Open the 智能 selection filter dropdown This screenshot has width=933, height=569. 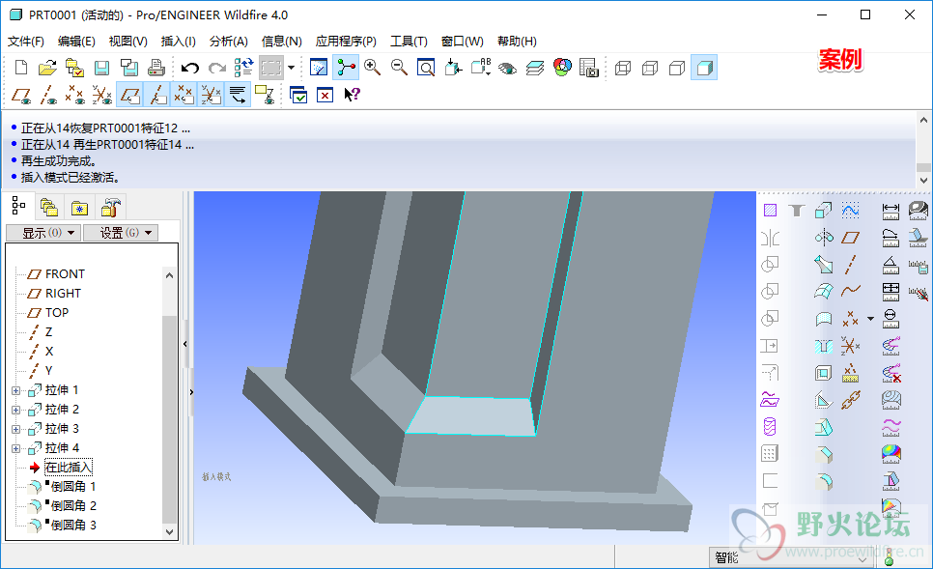pos(791,557)
